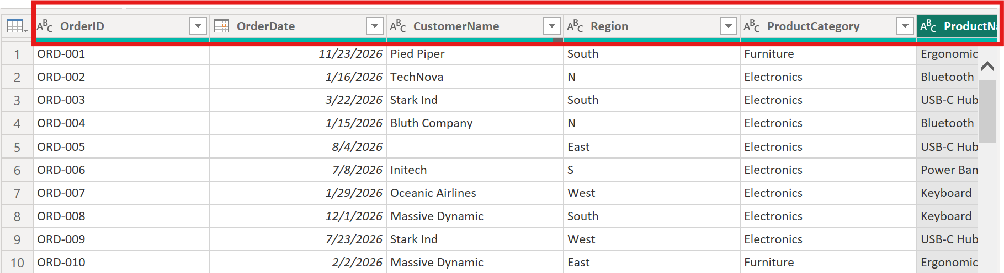Select the TechNova customer cell
The width and height of the screenshot is (1004, 273).
[475, 77]
